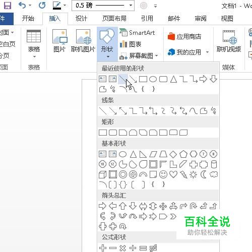The image size is (252, 252).
Task: Select the lightning bolt shape
Action: 183,174
